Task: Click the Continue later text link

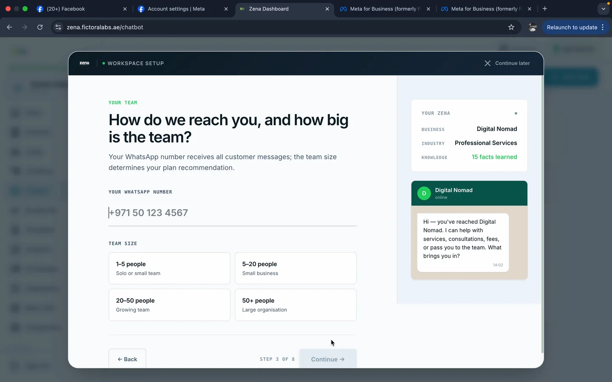Action: click(512, 63)
